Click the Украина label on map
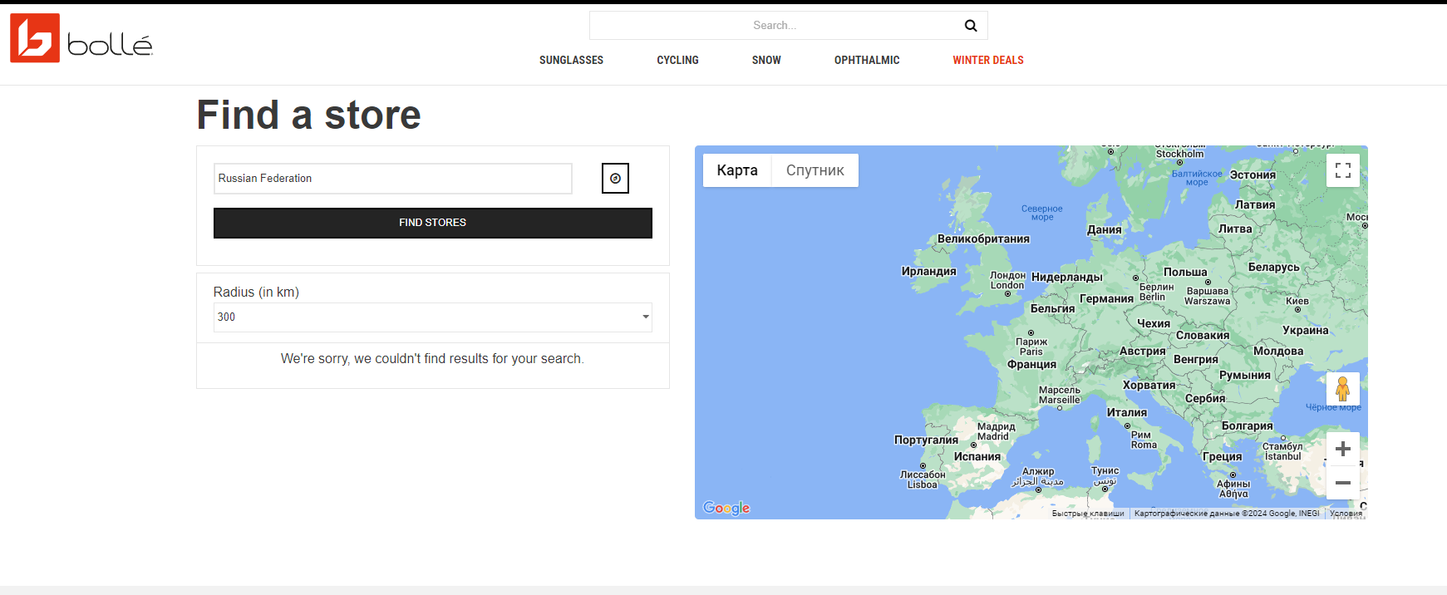The image size is (1447, 595). (1305, 330)
